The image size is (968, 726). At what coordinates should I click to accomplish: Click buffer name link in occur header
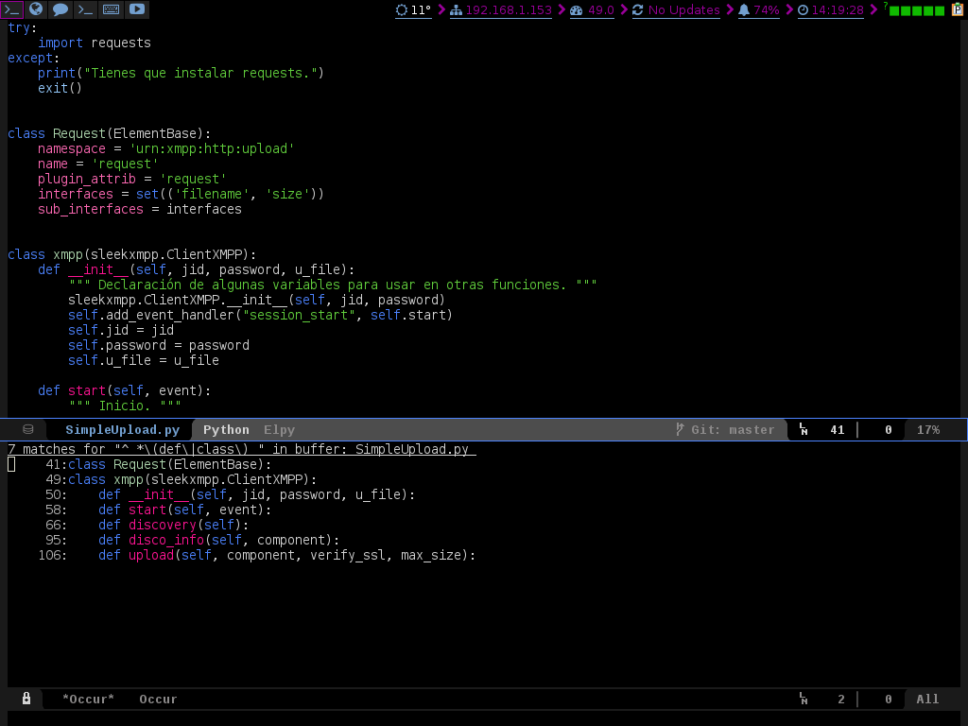pos(412,449)
